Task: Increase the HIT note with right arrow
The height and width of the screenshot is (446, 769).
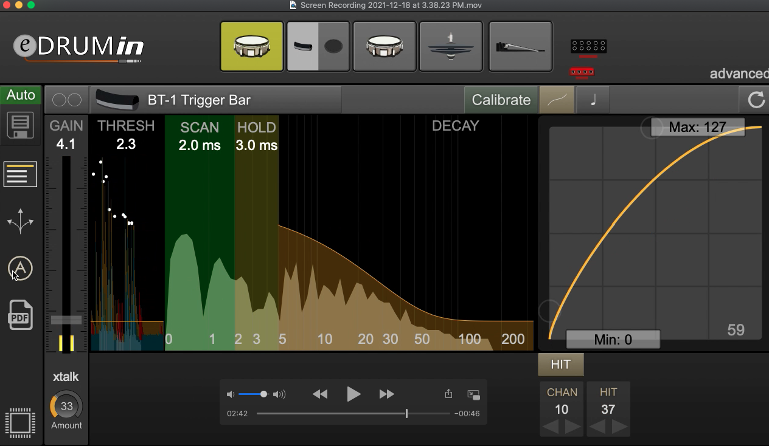Action: pyautogui.click(x=619, y=427)
